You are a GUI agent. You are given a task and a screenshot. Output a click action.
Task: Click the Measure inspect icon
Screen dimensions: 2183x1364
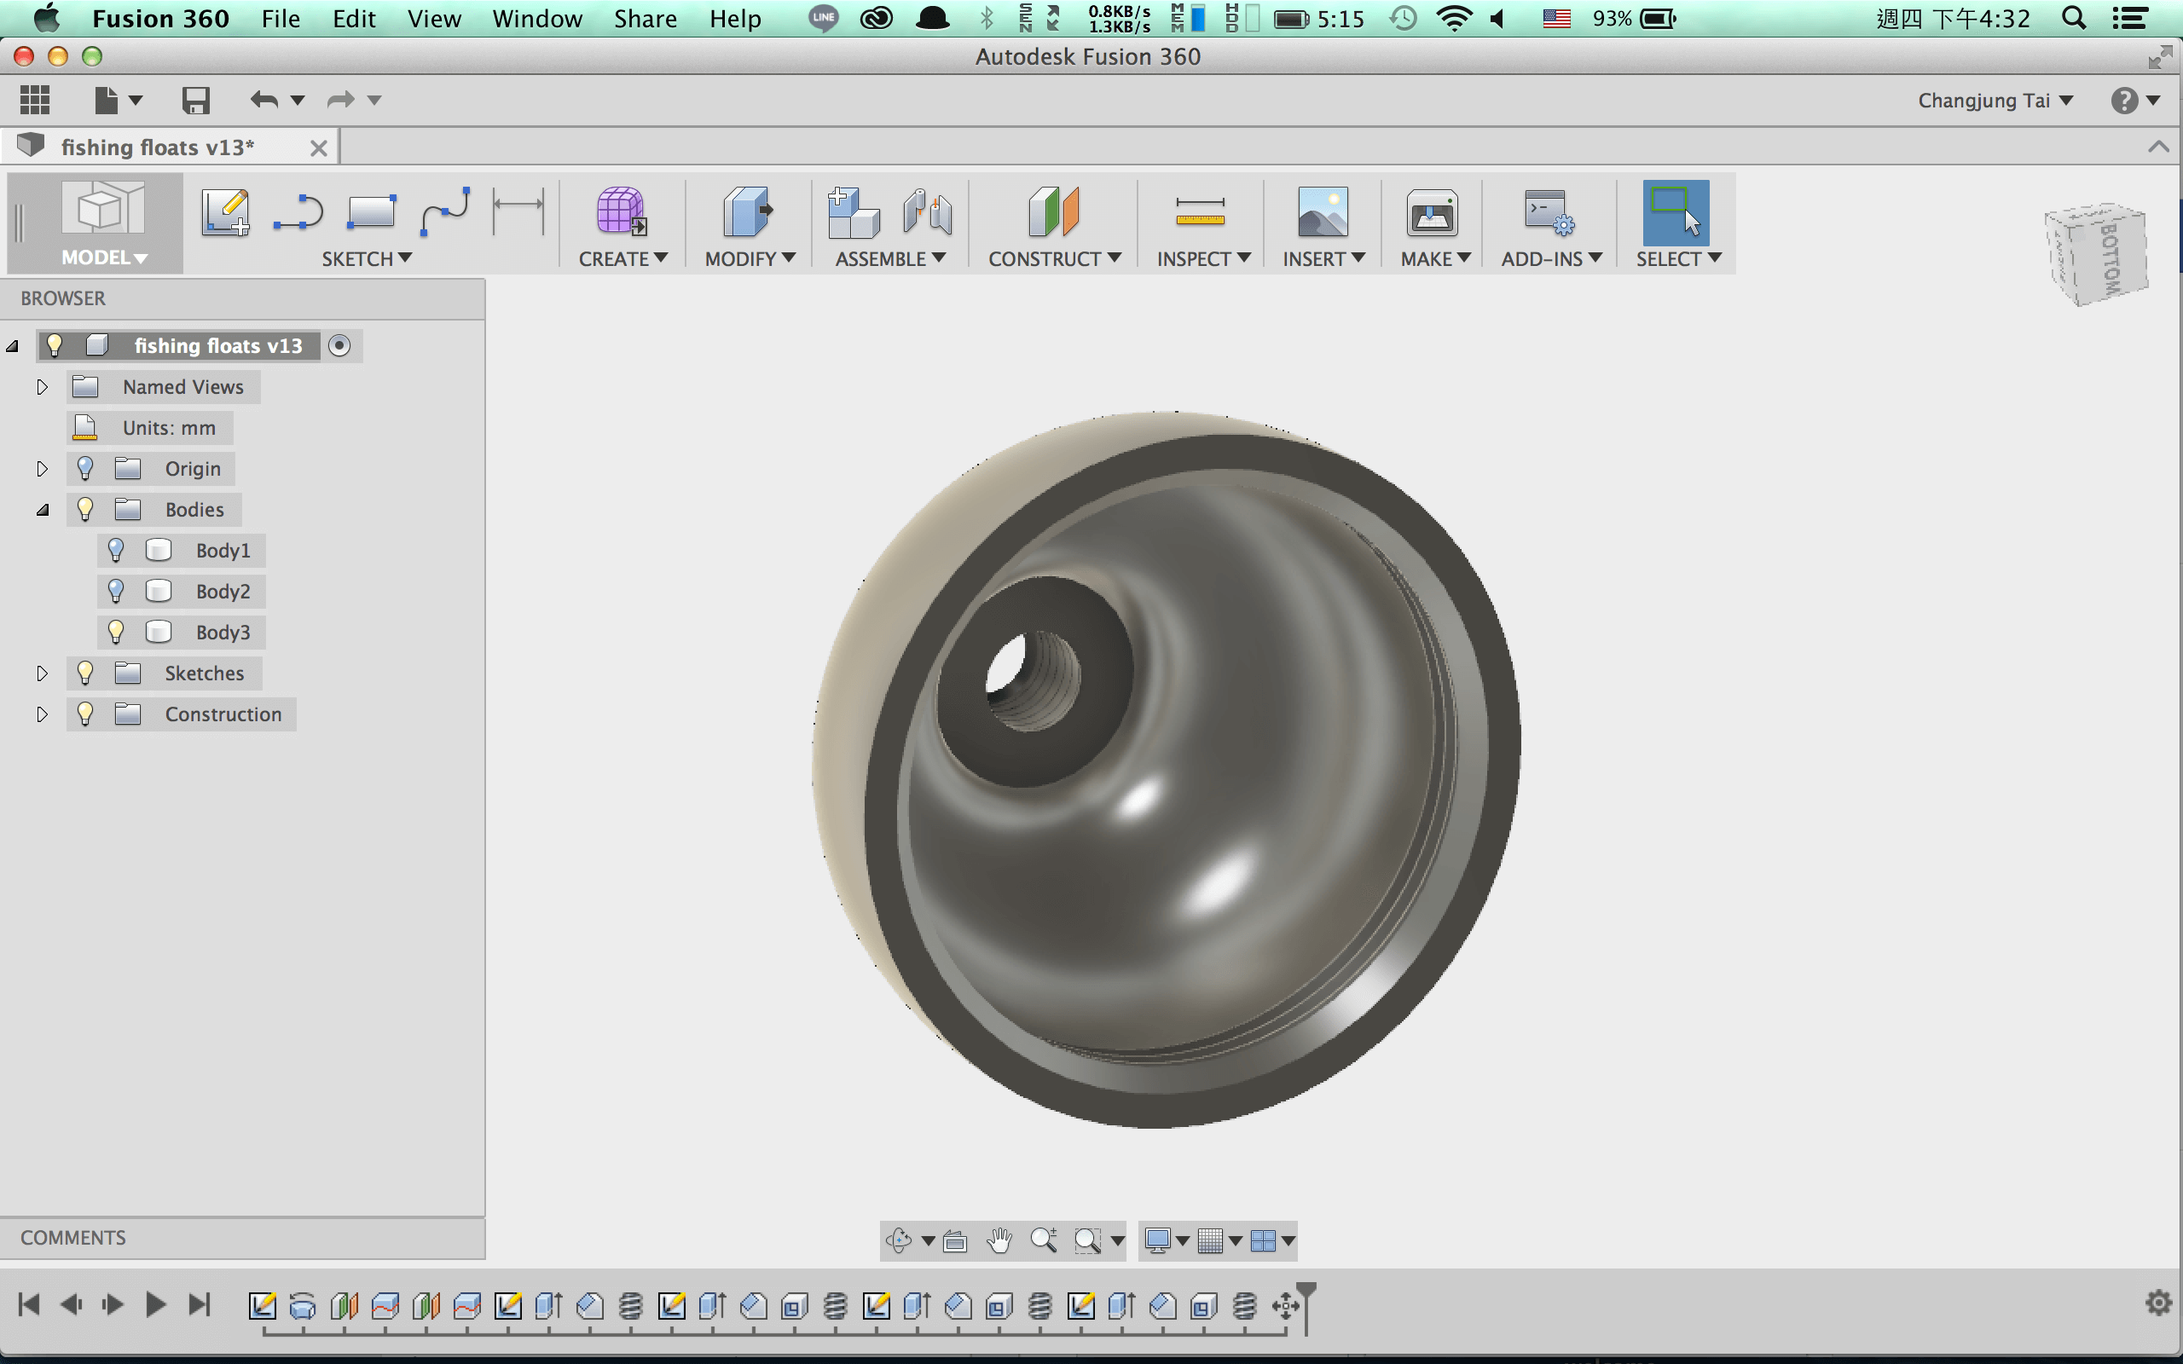(1201, 213)
